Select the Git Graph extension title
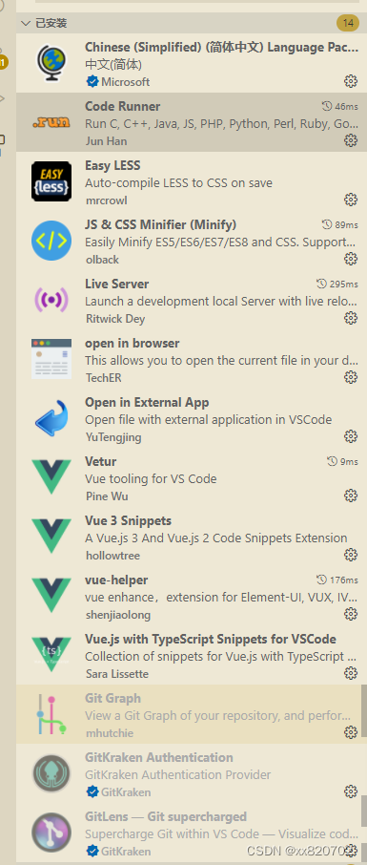The image size is (367, 865). pyautogui.click(x=112, y=698)
